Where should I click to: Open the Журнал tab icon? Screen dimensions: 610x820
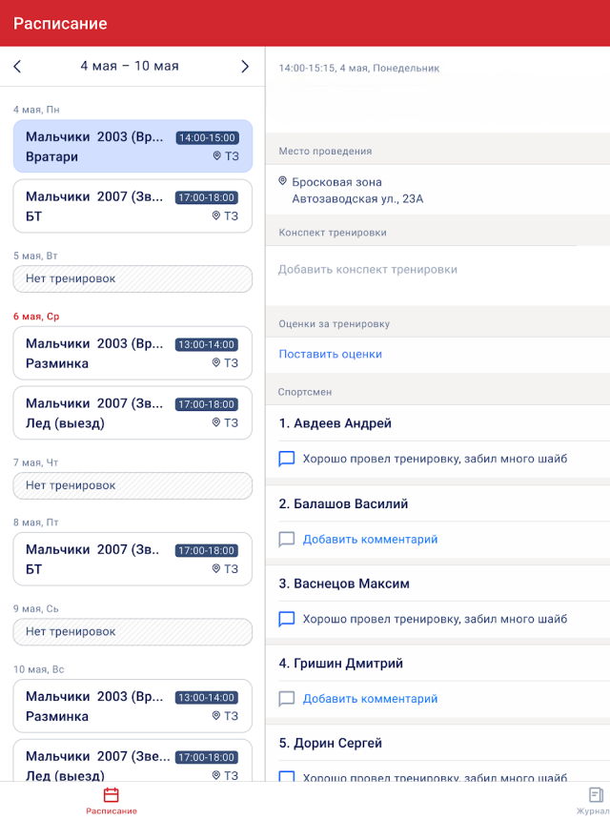point(596,795)
